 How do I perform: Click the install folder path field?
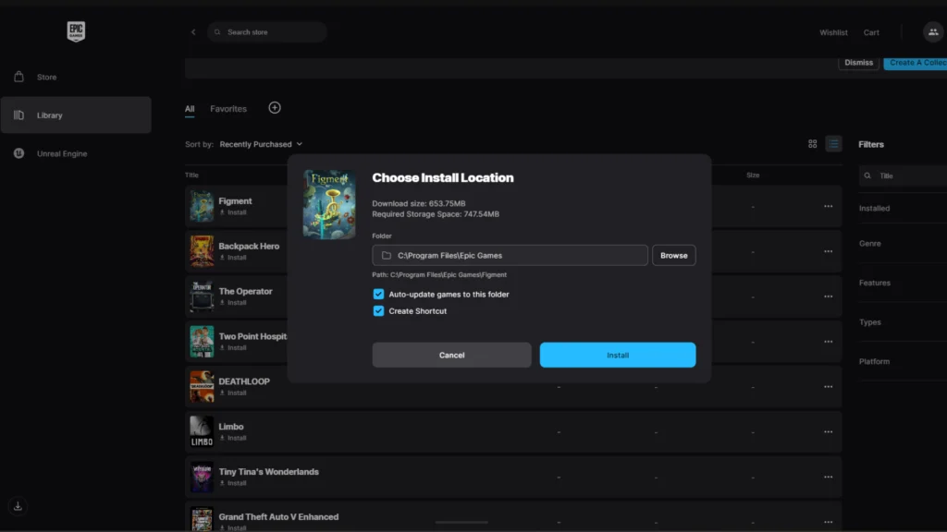(x=510, y=256)
